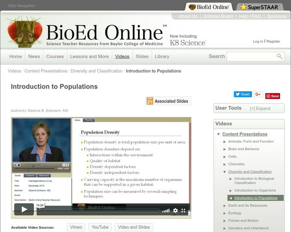Share on Google Plus
The height and width of the screenshot is (232, 291).
(x=258, y=94)
